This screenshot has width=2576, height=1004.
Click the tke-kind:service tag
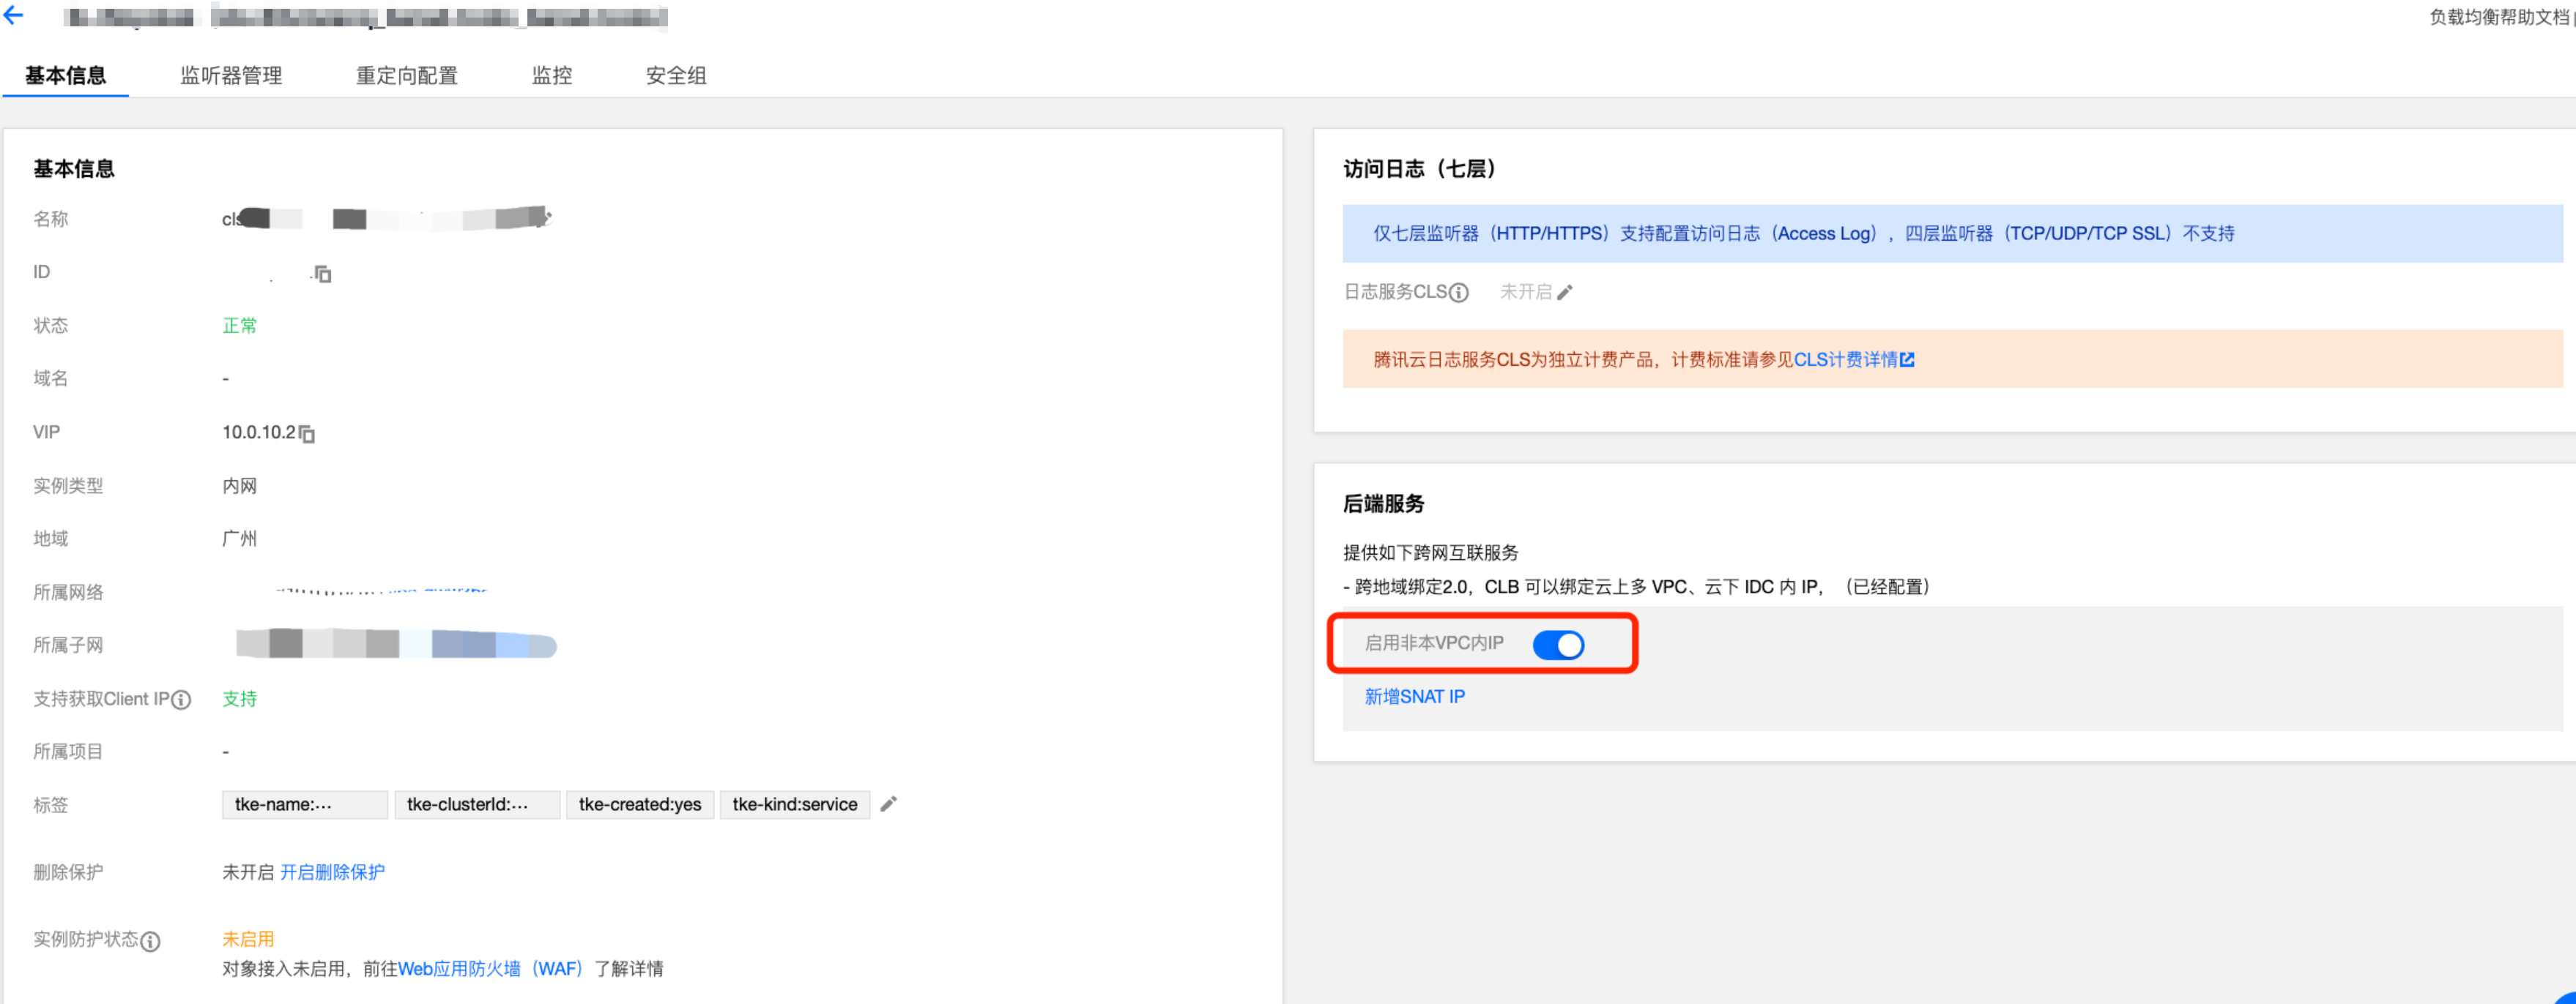pyautogui.click(x=794, y=804)
